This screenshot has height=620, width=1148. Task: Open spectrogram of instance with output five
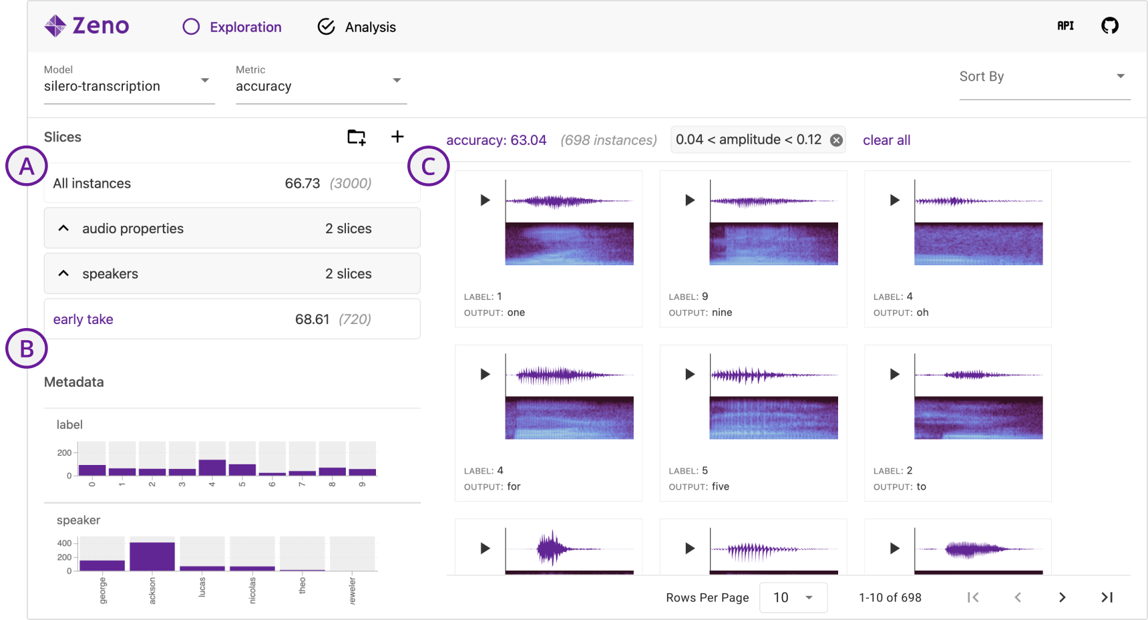coord(773,418)
